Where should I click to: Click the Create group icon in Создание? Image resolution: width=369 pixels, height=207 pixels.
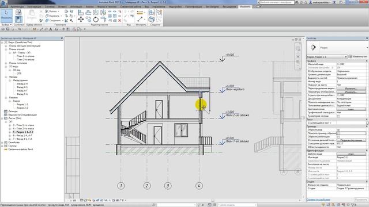(x=159, y=13)
